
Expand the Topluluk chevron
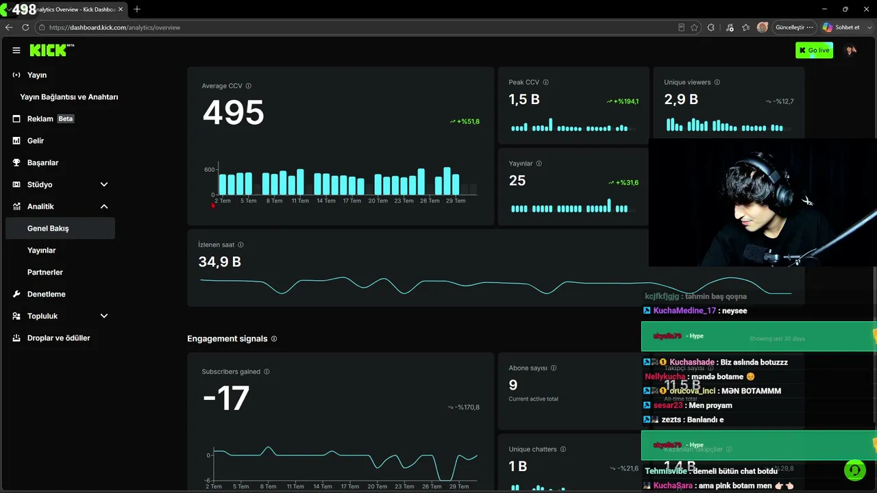click(104, 316)
